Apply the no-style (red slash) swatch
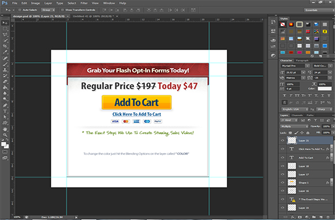Image resolution: width=335 pixels, height=220 pixels. [283, 24]
